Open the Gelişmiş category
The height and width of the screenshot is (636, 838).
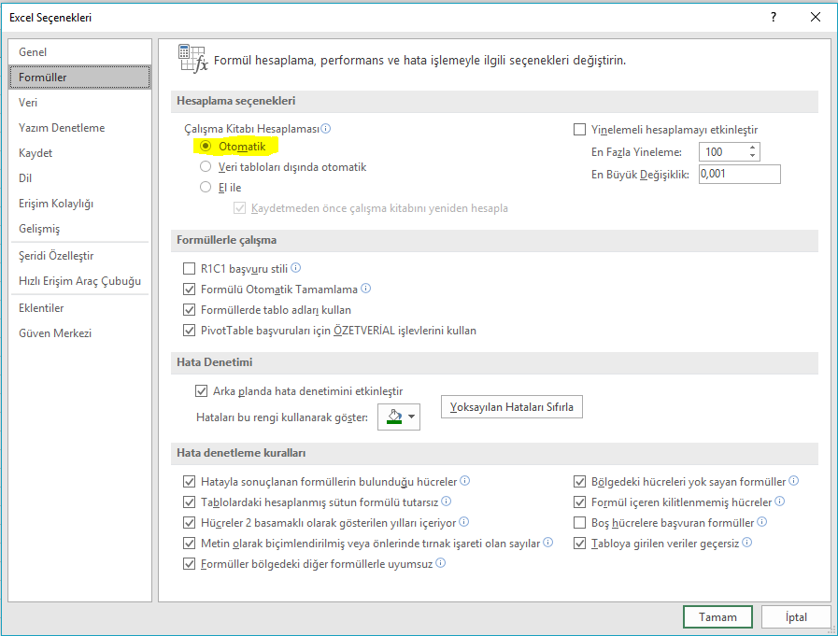79,228
